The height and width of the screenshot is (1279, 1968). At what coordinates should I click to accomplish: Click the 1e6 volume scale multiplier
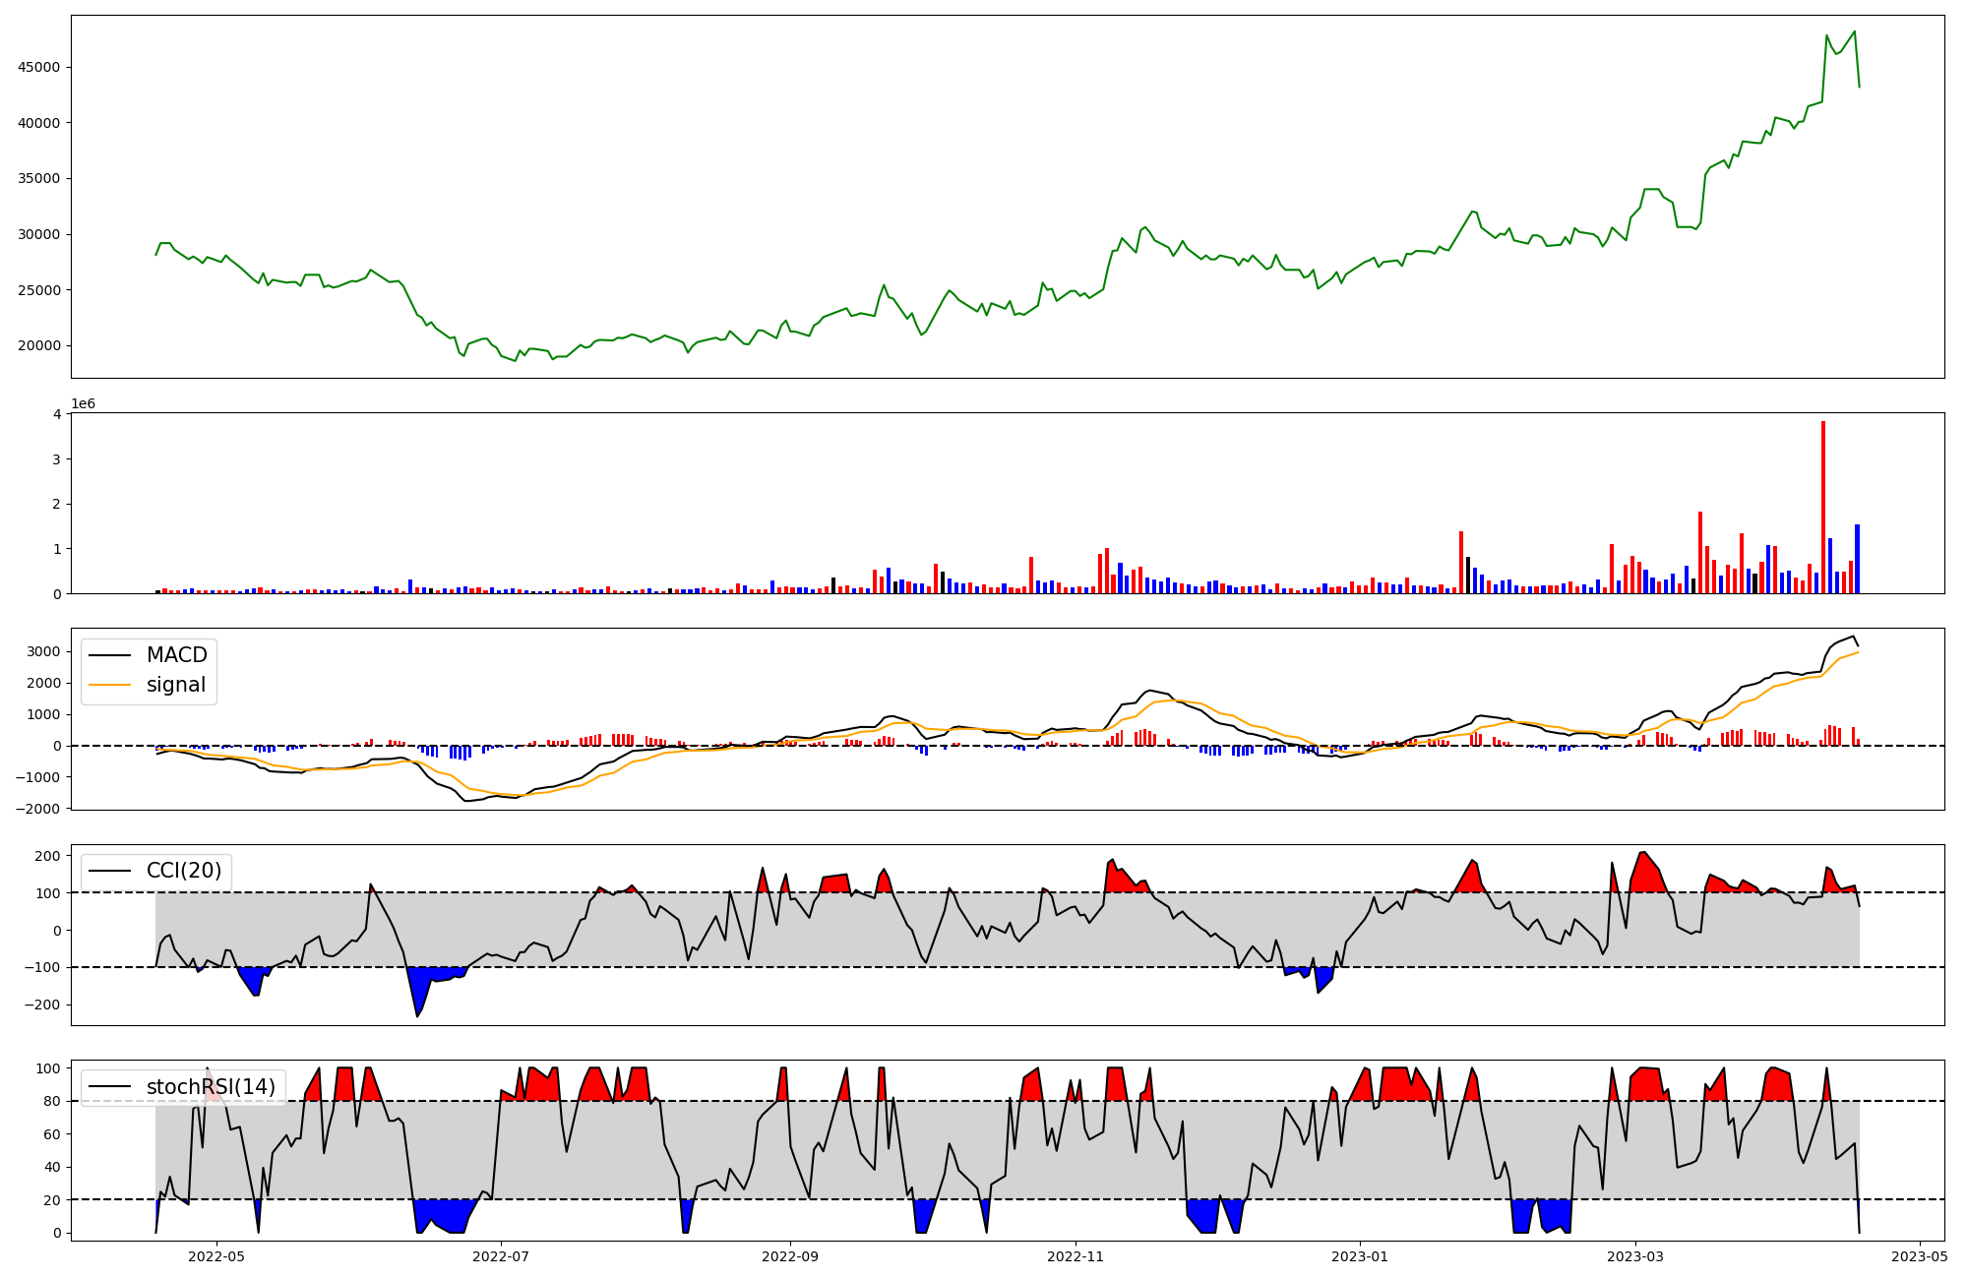(x=83, y=404)
